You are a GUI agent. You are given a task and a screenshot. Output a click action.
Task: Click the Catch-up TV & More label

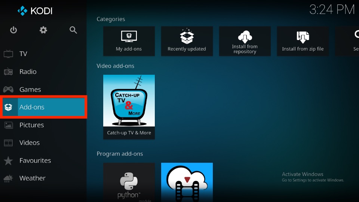[x=129, y=133]
